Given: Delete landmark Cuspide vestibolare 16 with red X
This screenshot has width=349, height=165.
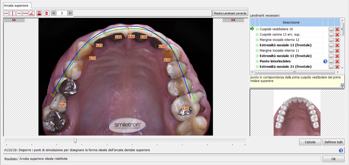Looking at the screenshot, I should (x=337, y=29).
